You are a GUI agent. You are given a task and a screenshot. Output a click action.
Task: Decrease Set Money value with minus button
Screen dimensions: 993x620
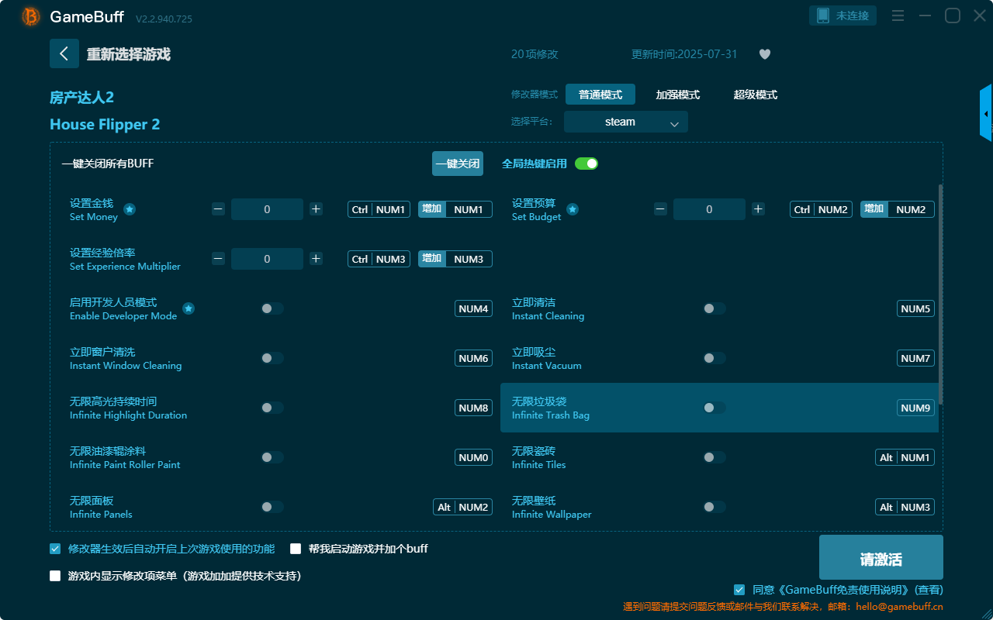218,209
